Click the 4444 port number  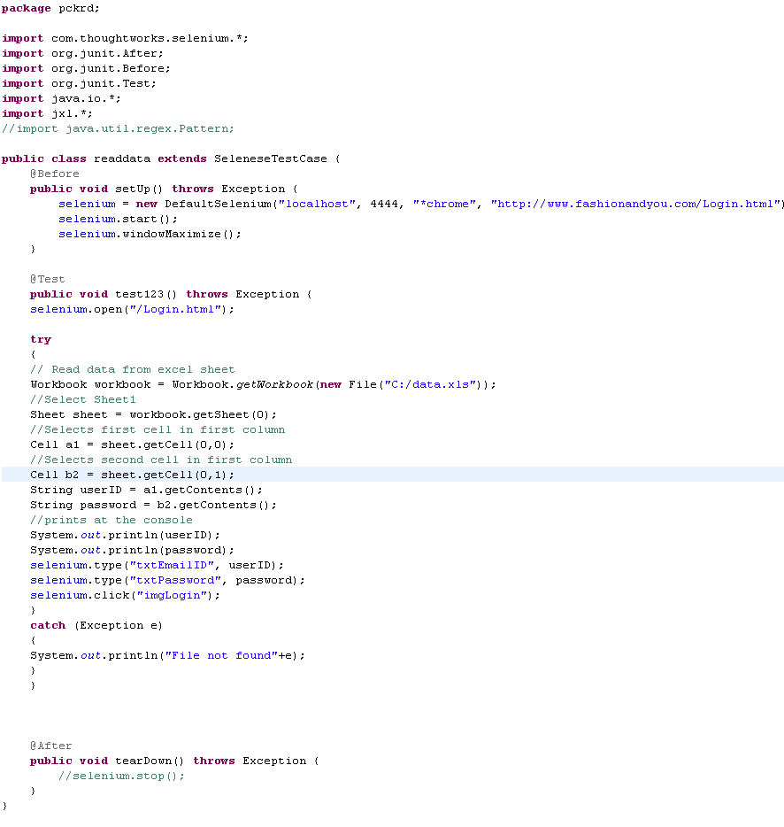pyautogui.click(x=384, y=205)
